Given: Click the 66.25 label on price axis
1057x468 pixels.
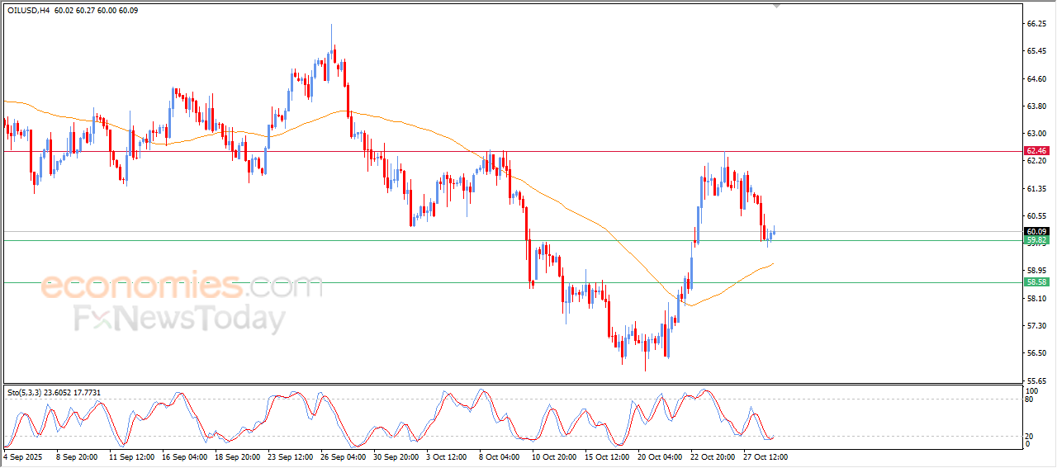Looking at the screenshot, I should pos(1036,24).
